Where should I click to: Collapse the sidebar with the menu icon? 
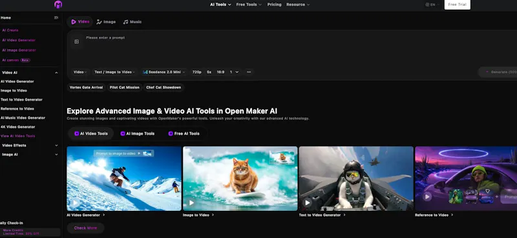(x=56, y=18)
